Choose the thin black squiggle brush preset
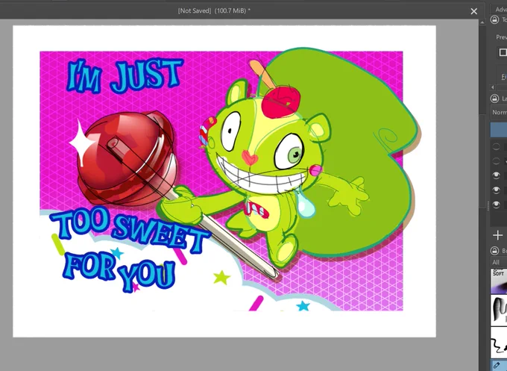The height and width of the screenshot is (371, 507). [x=499, y=342]
